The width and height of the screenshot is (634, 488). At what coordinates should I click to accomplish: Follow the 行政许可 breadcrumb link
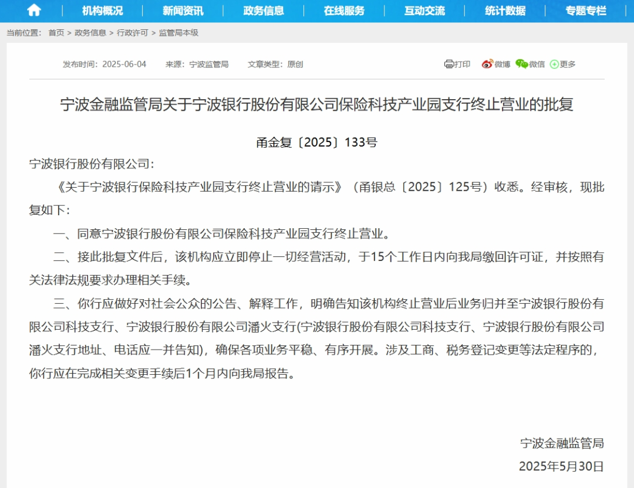tap(132, 33)
